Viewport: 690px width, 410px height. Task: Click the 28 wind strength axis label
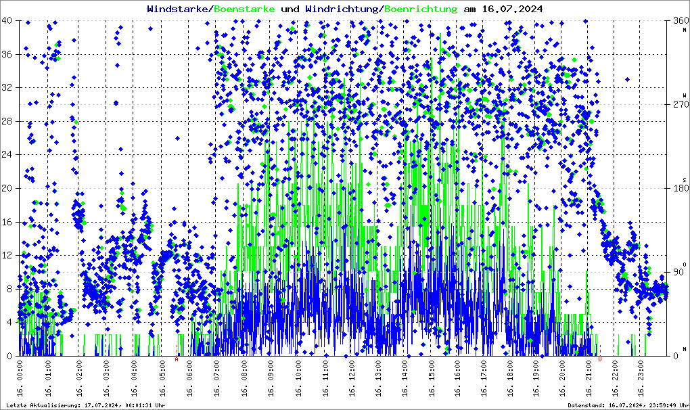click(x=7, y=121)
